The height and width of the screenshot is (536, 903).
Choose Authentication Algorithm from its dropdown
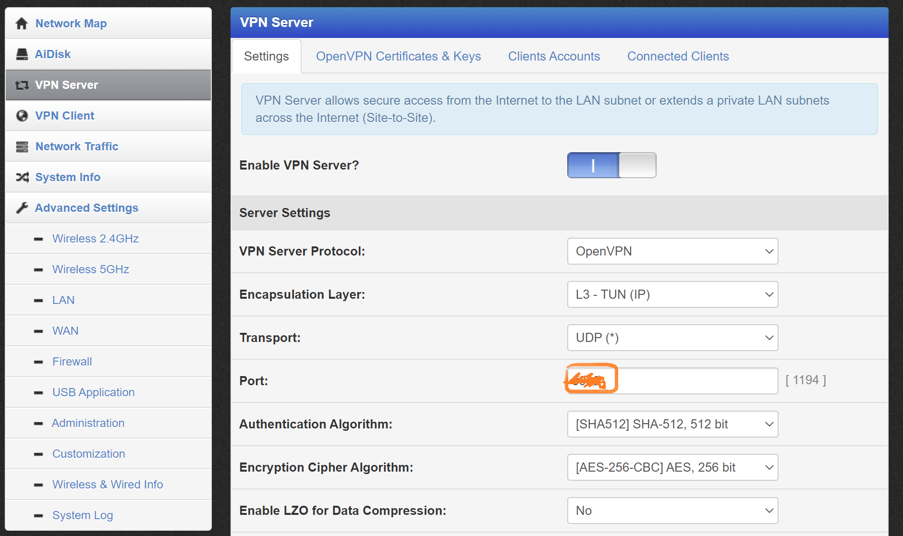(672, 424)
